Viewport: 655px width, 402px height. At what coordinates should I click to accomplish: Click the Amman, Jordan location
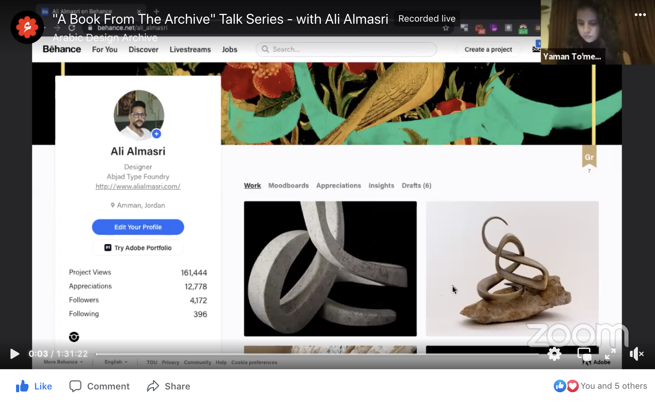138,205
